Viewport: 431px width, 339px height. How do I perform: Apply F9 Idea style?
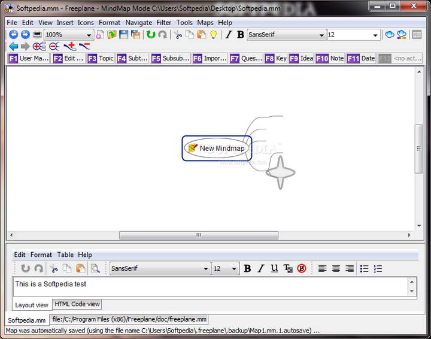[301, 58]
